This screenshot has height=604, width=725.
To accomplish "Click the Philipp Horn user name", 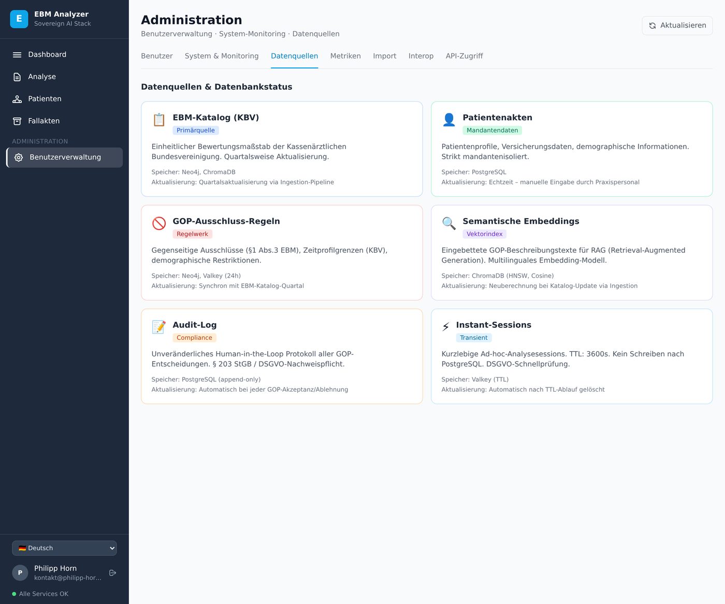I will tap(55, 568).
